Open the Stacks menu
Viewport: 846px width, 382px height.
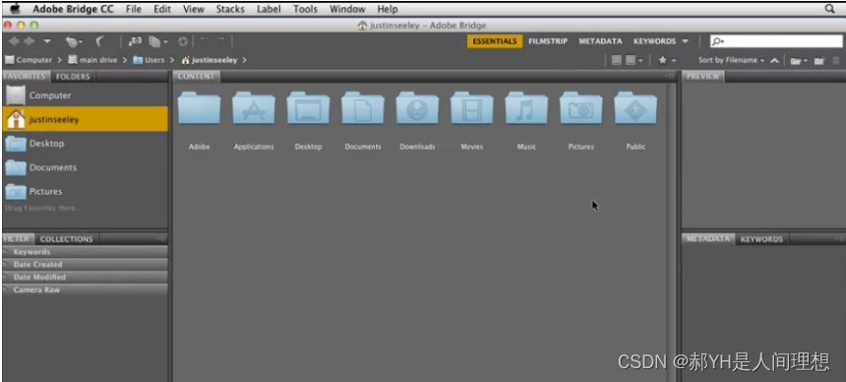[x=230, y=9]
